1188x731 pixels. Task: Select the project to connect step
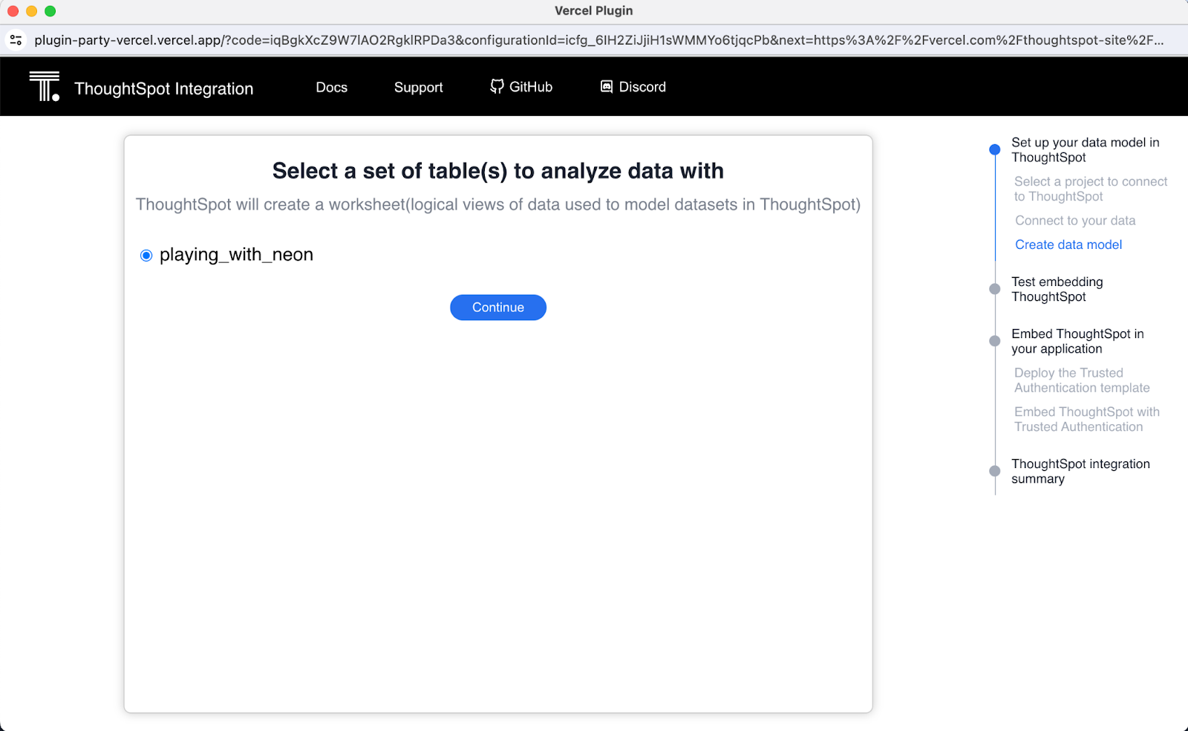[x=1090, y=189]
